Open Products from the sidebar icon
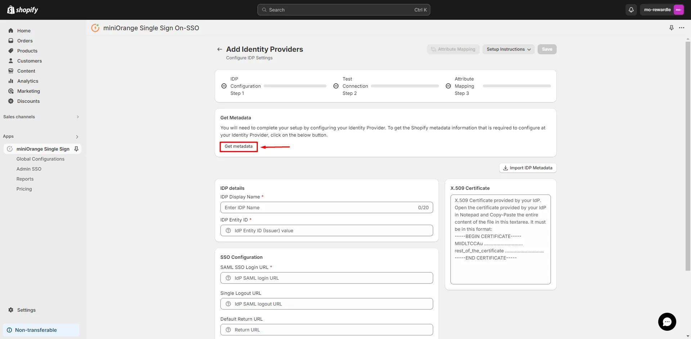691x339 pixels. click(11, 51)
